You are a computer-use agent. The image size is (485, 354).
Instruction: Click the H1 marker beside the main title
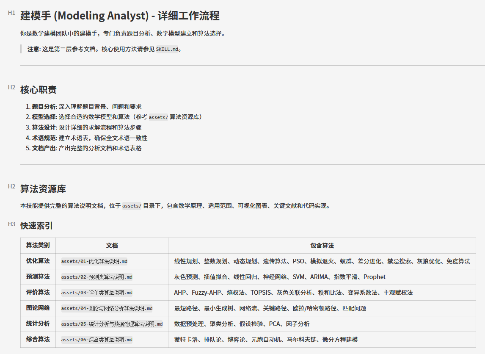point(11,13)
